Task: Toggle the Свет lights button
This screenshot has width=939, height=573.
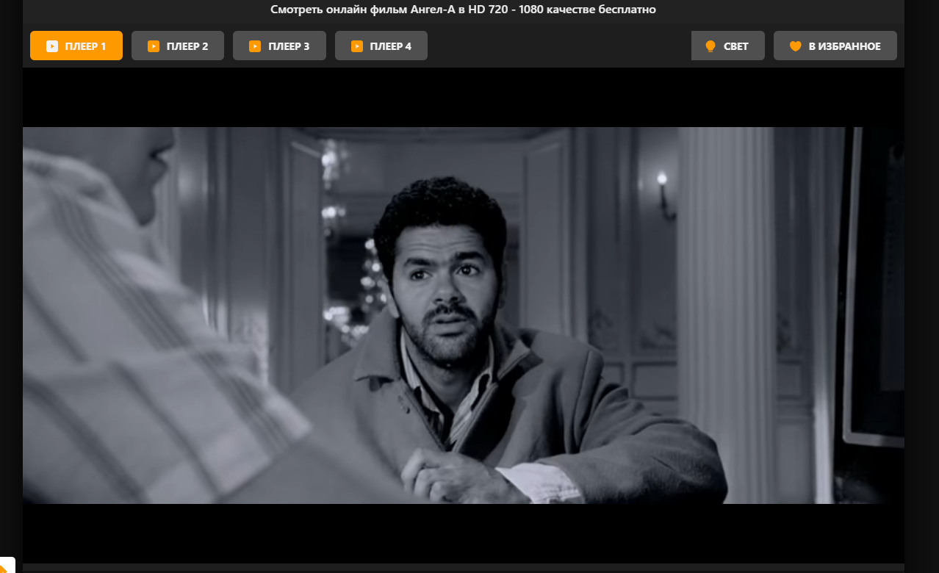Action: pyautogui.click(x=727, y=46)
